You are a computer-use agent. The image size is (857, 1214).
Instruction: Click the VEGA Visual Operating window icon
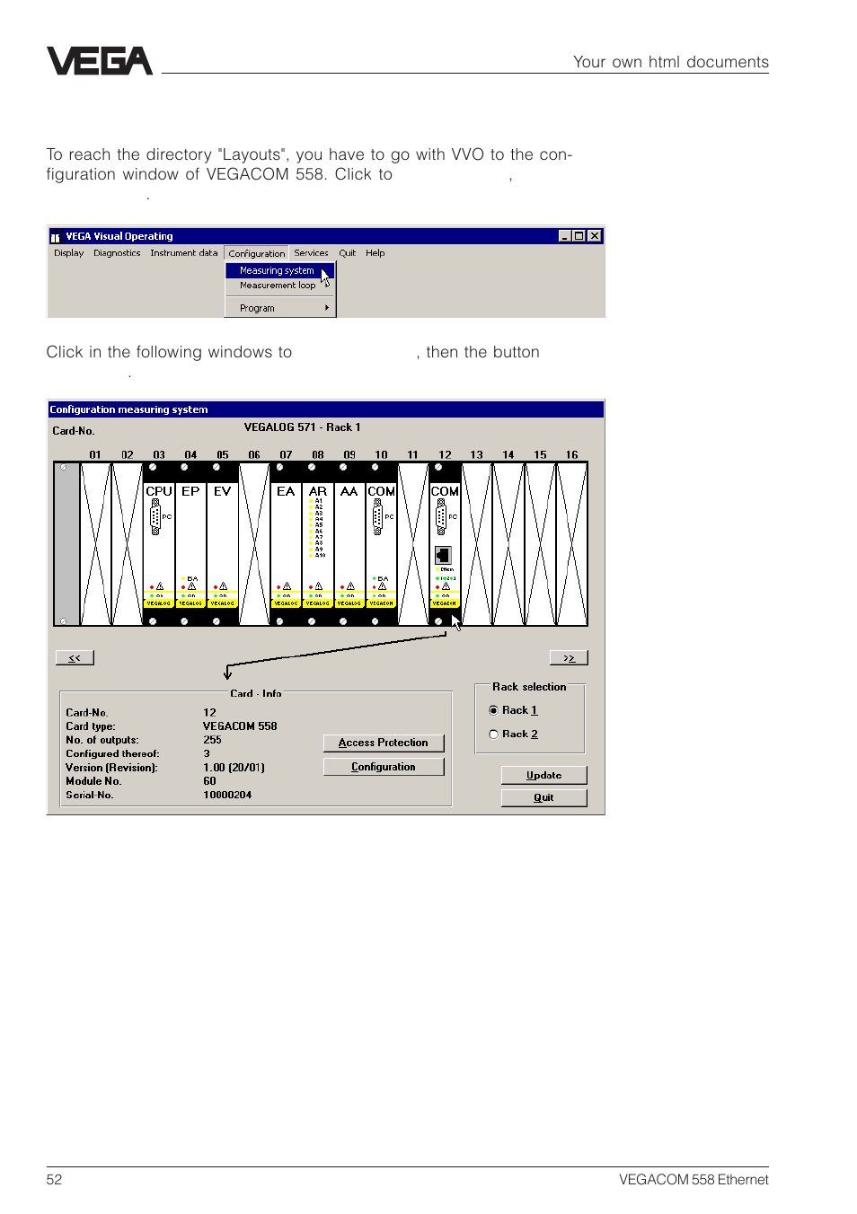[56, 237]
